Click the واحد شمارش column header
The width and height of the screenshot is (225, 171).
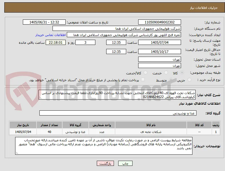[102, 125]
